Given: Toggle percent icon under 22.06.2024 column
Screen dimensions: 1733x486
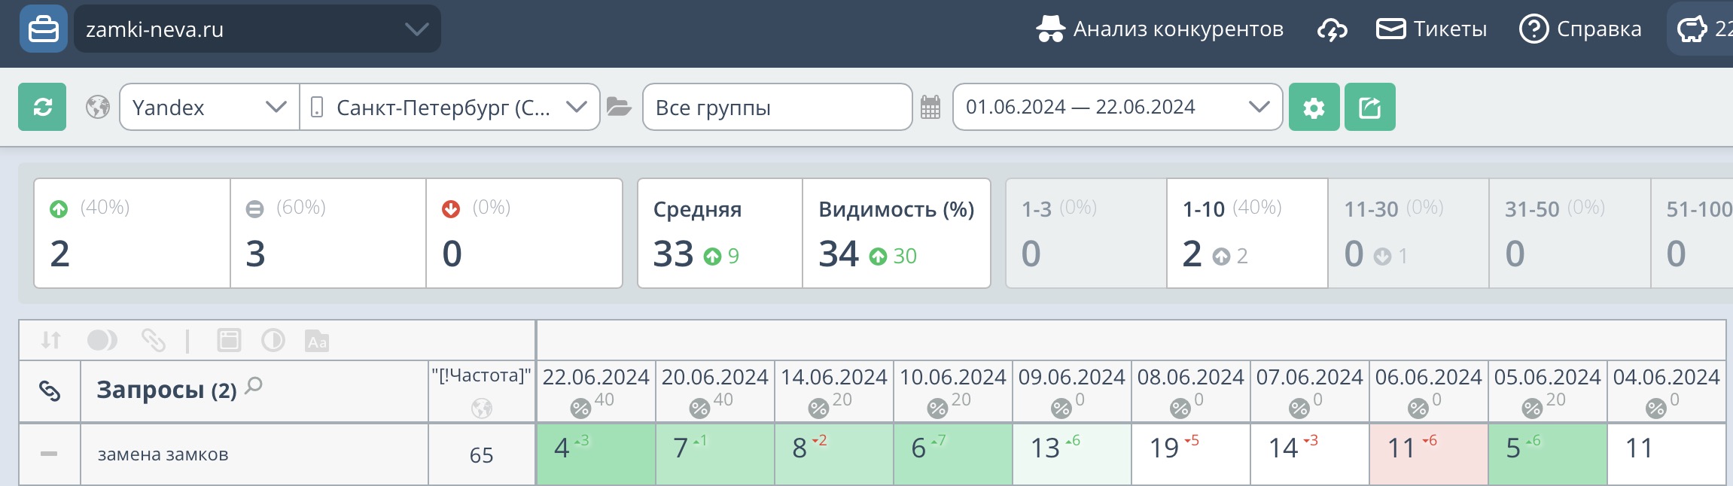Looking at the screenshot, I should (580, 409).
